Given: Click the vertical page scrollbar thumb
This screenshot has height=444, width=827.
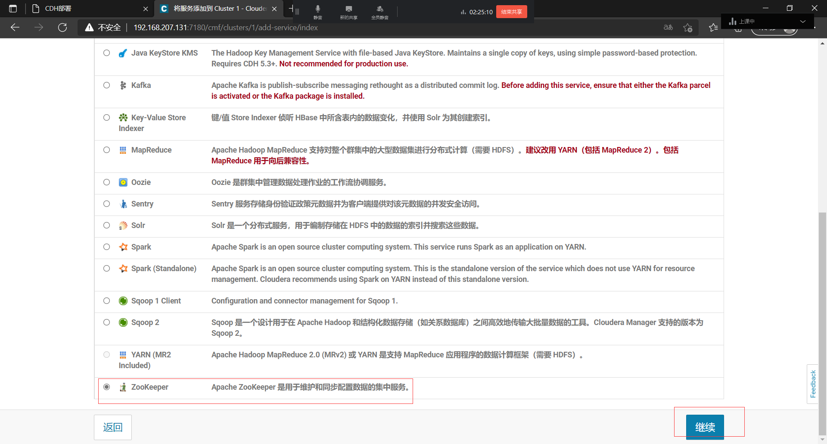Looking at the screenshot, I should tap(823, 323).
